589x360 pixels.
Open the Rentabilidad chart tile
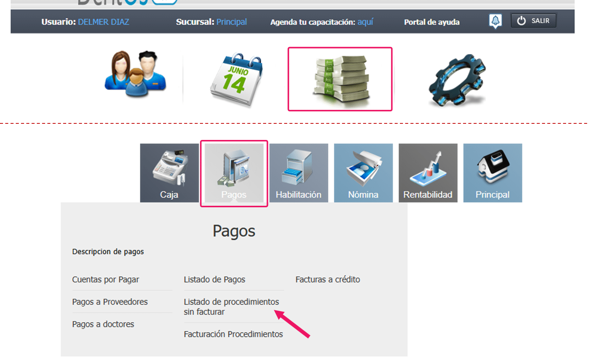point(428,173)
